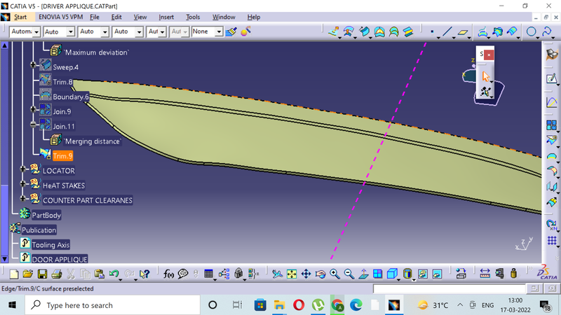The width and height of the screenshot is (561, 315).
Task: Open the Formula f(x) tool
Action: click(x=169, y=274)
